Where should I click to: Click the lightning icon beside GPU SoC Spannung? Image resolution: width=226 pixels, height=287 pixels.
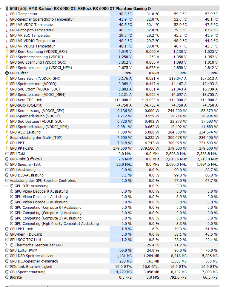pyautogui.click(x=7, y=62)
